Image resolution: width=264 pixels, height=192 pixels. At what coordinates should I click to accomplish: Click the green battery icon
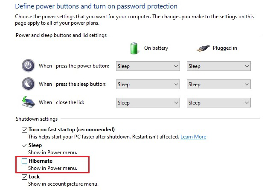[x=135, y=48]
